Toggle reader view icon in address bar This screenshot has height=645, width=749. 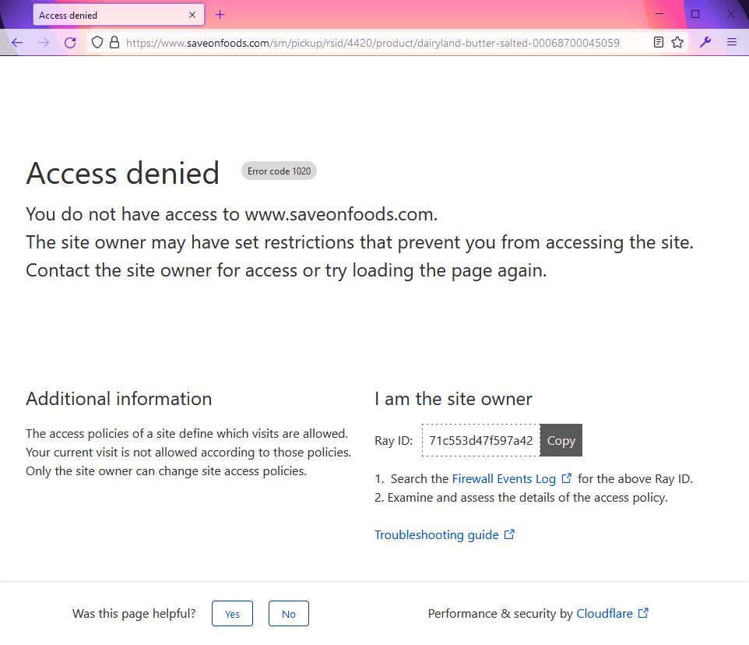coord(658,43)
